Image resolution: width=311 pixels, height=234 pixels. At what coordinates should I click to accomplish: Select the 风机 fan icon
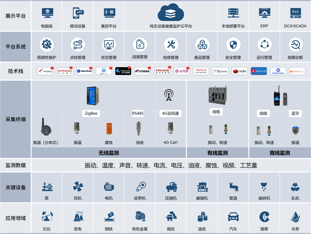click(x=78, y=187)
